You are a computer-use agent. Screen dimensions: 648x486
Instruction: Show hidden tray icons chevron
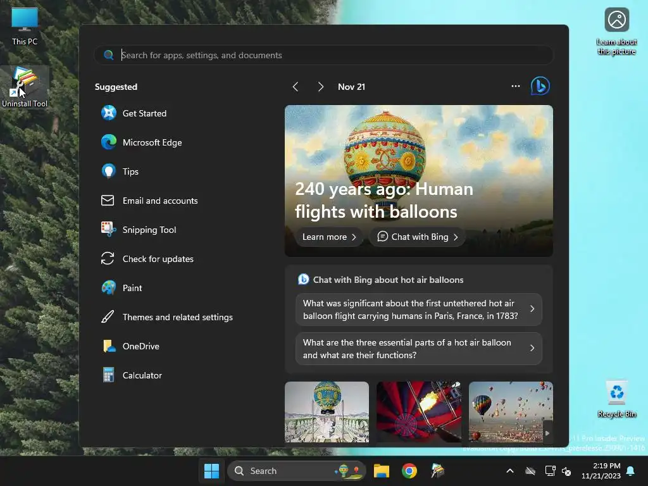click(510, 471)
